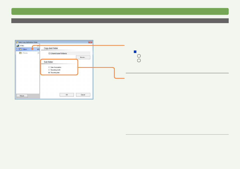The image size is (240, 169).
Task: Click the OK button
Action: click(67, 95)
